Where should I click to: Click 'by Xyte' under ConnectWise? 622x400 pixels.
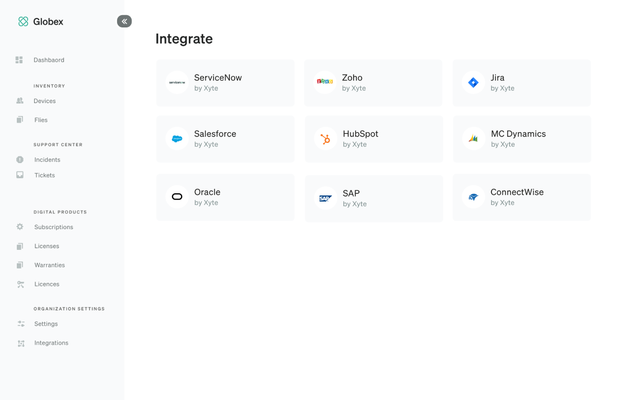tap(503, 203)
